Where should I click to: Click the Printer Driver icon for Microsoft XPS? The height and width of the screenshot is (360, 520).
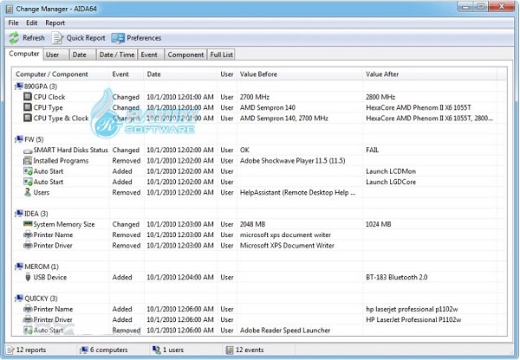tap(28, 246)
